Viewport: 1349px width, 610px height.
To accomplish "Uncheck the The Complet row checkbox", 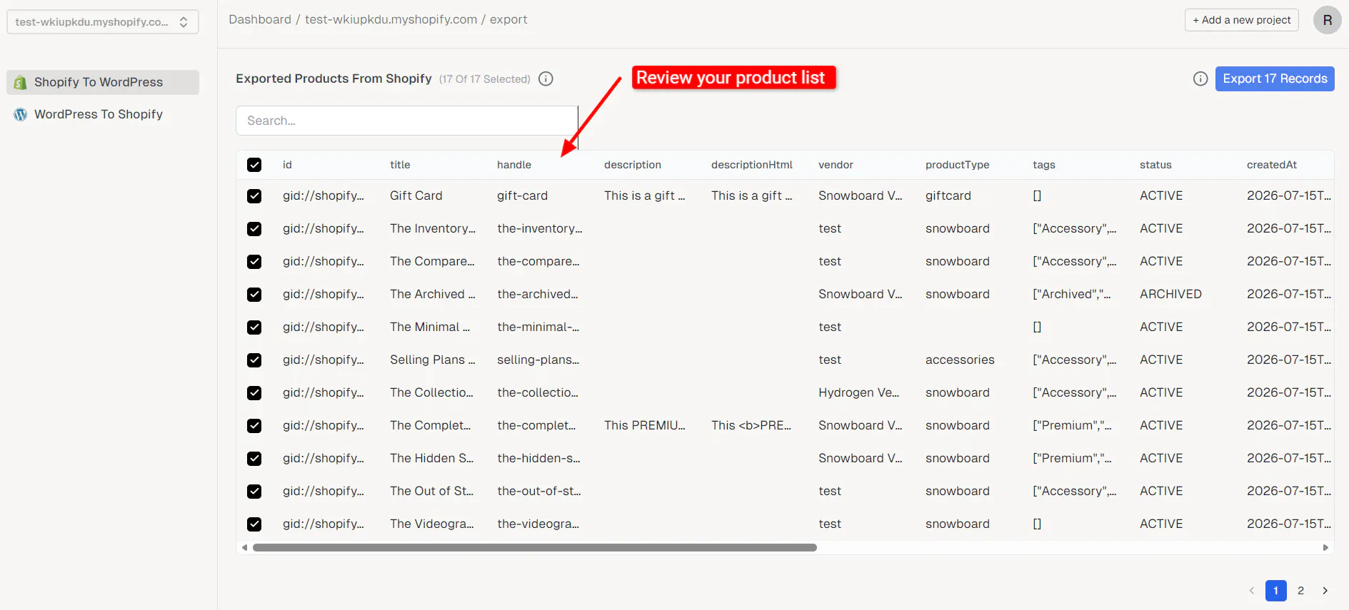I will click(254, 426).
